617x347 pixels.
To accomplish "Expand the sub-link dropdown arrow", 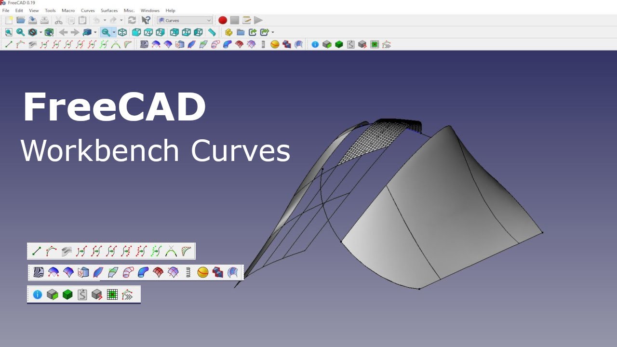I will (273, 32).
